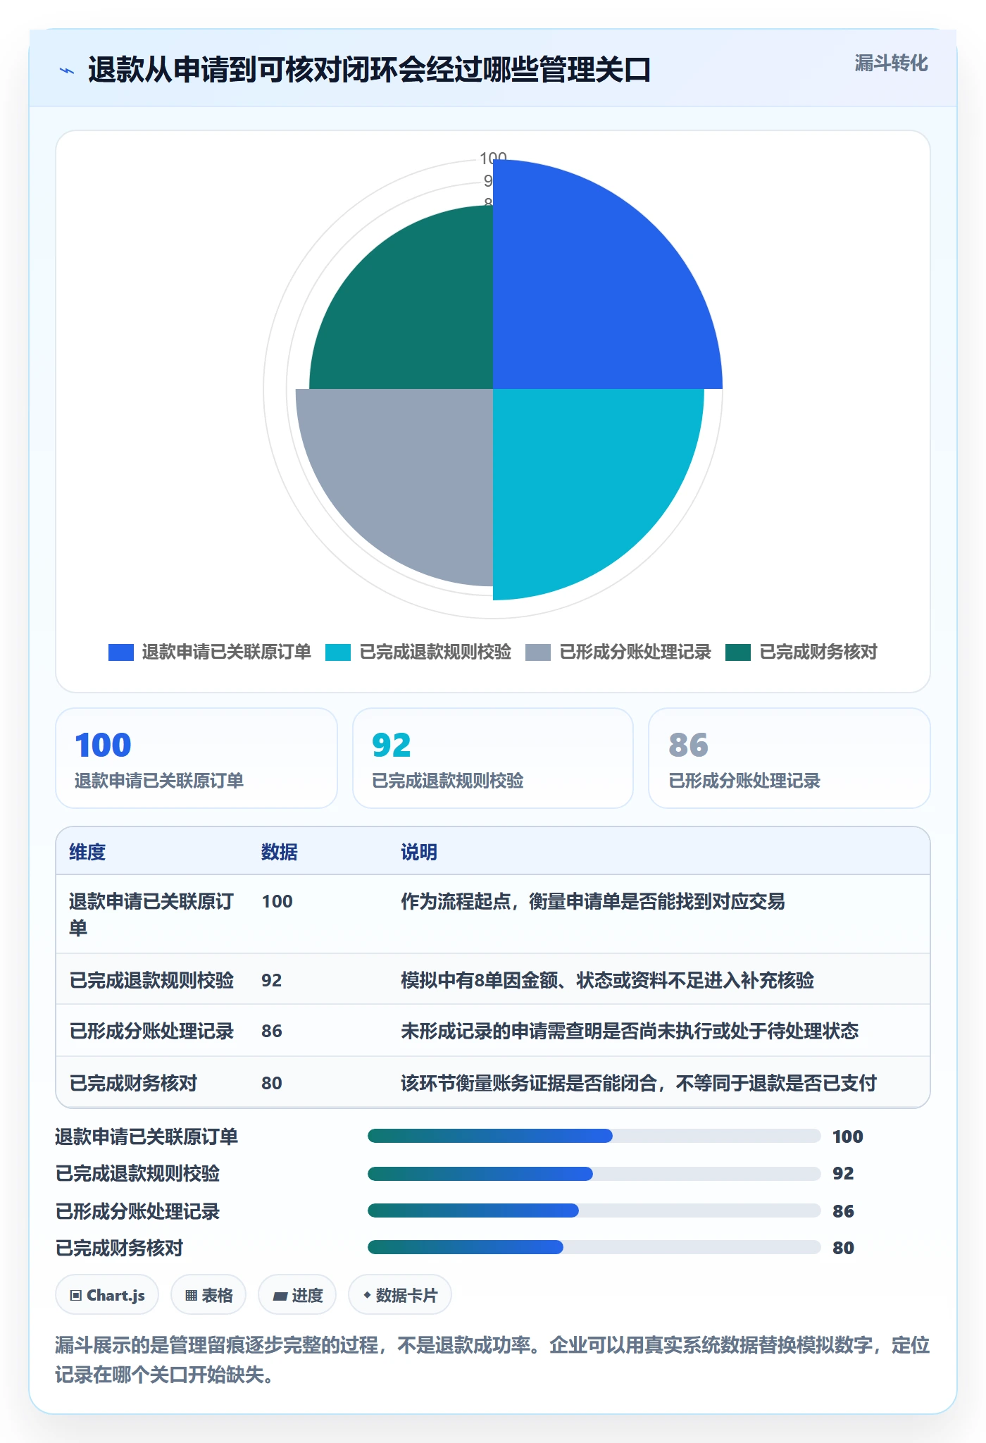Click the radial axis label 100
The height and width of the screenshot is (1443, 986).
[493, 158]
